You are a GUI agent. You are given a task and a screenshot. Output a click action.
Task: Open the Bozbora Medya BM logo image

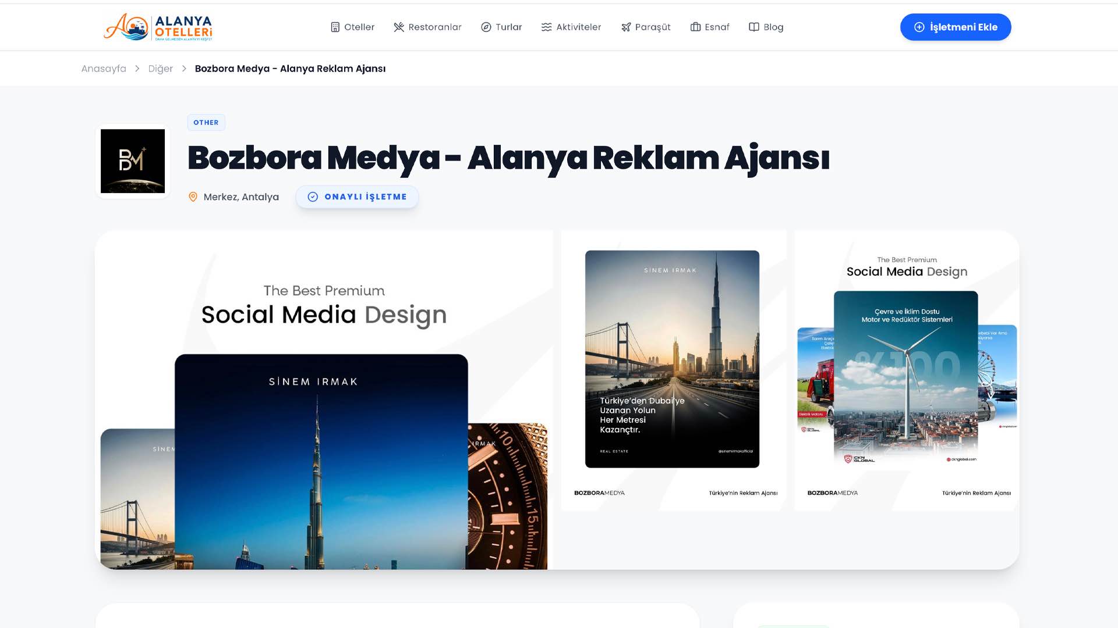point(133,161)
